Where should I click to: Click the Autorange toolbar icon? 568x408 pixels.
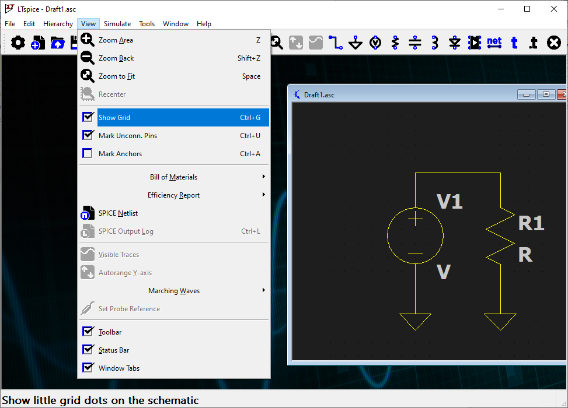pyautogui.click(x=296, y=43)
